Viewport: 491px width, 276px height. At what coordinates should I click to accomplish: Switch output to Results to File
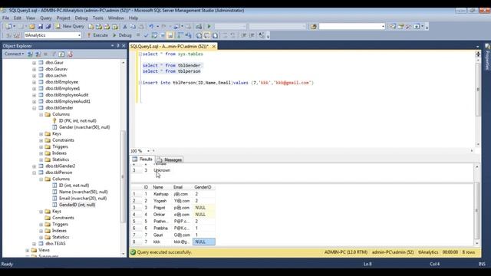tap(215, 35)
